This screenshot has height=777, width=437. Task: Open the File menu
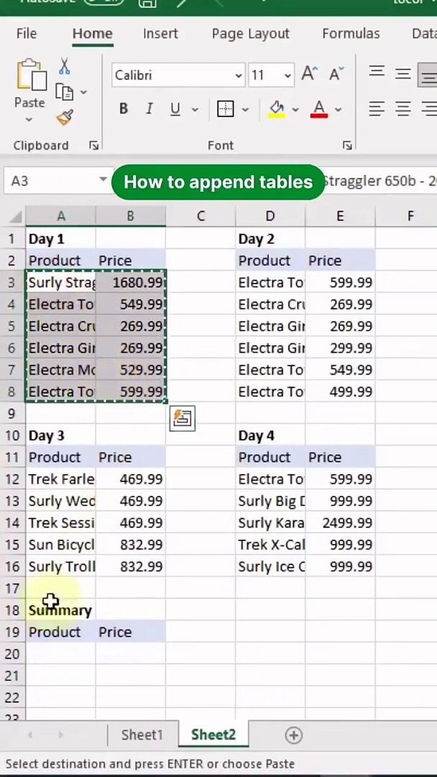click(27, 34)
